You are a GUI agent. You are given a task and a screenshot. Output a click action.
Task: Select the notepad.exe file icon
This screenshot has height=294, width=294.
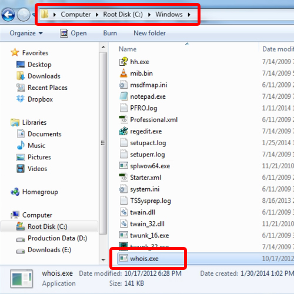[x=123, y=96]
